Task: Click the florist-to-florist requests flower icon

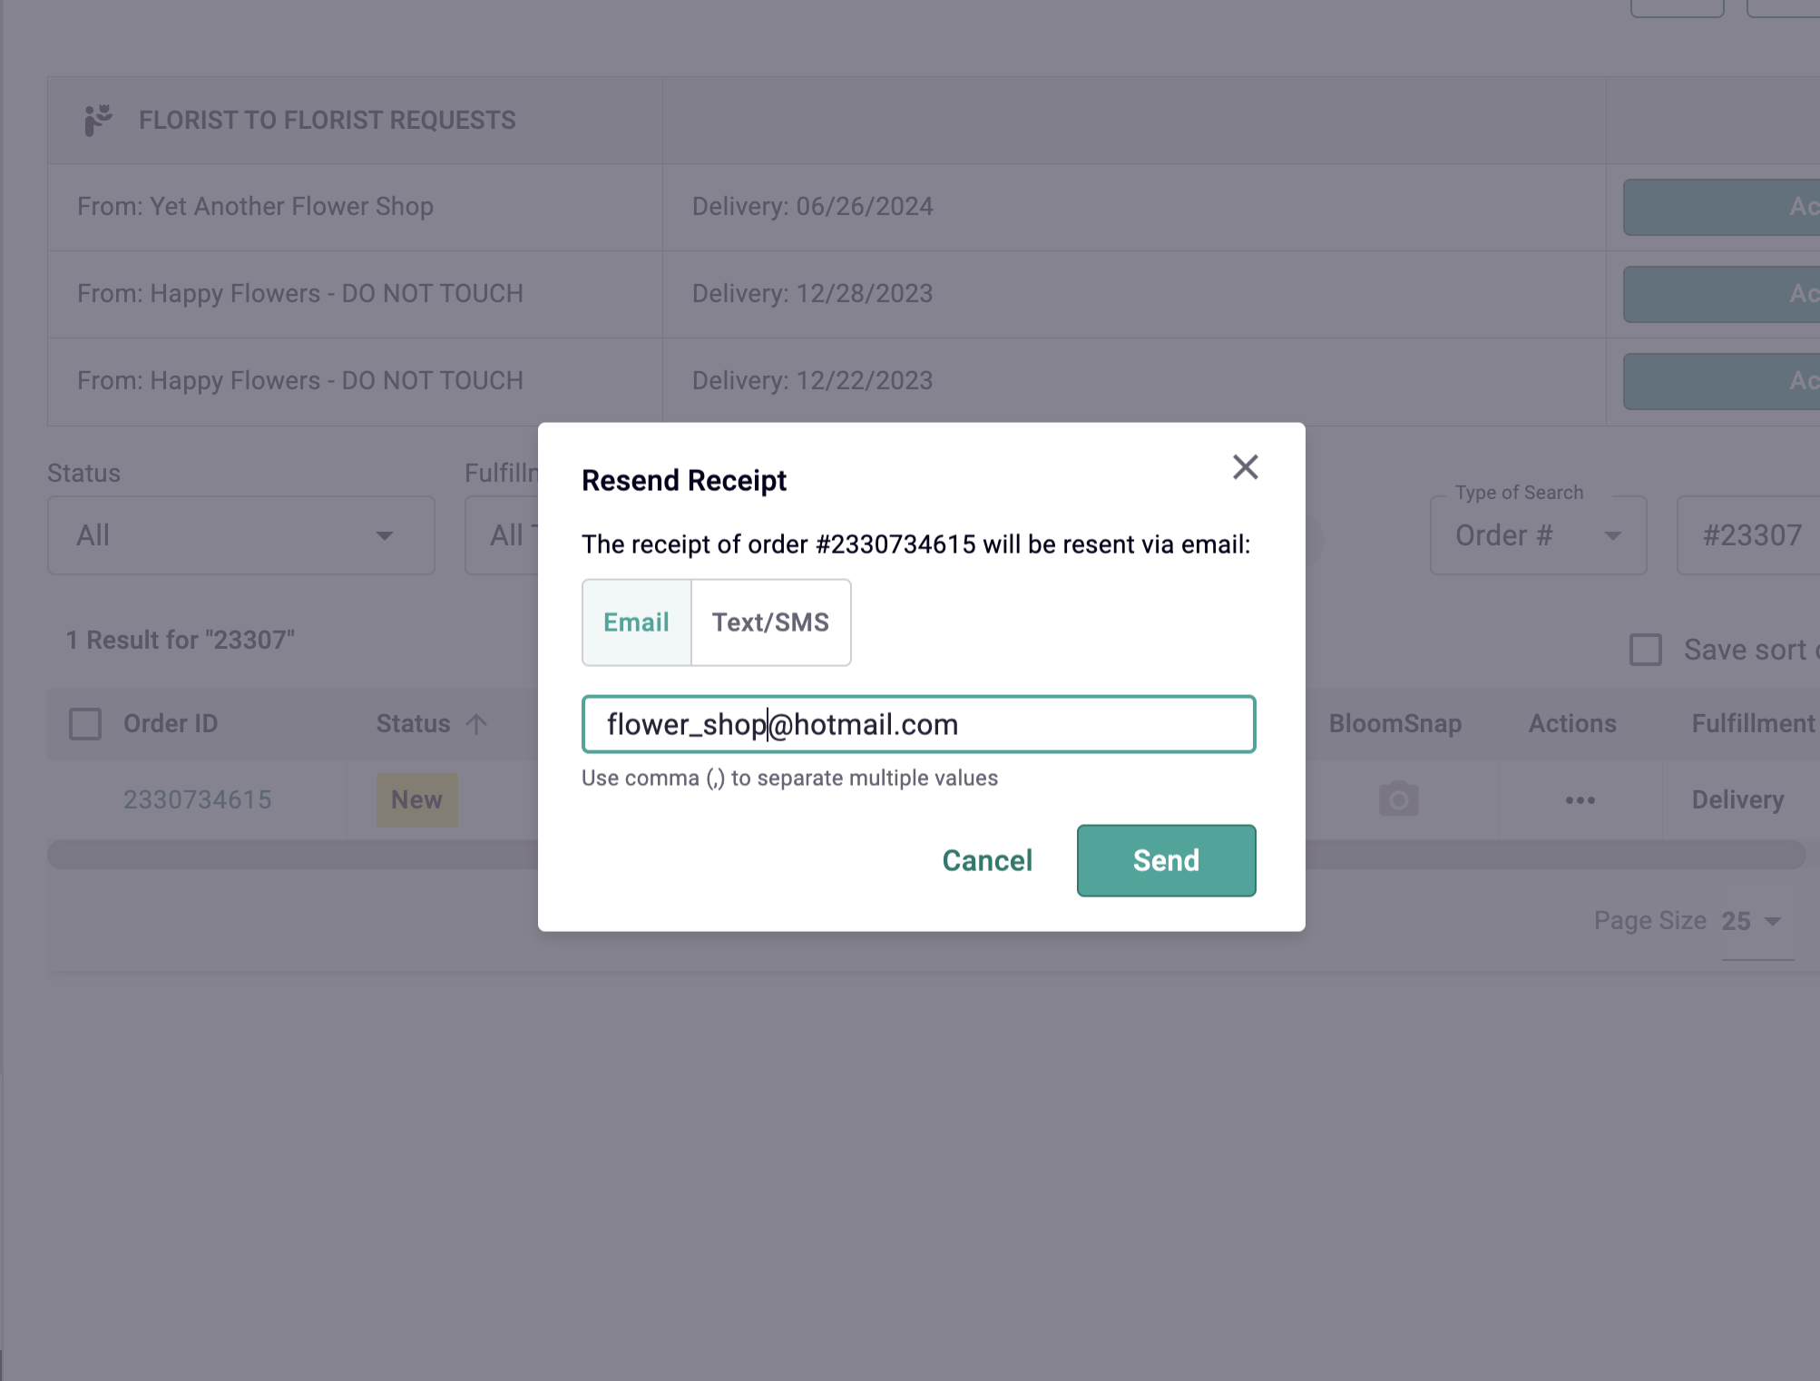Action: point(98,120)
